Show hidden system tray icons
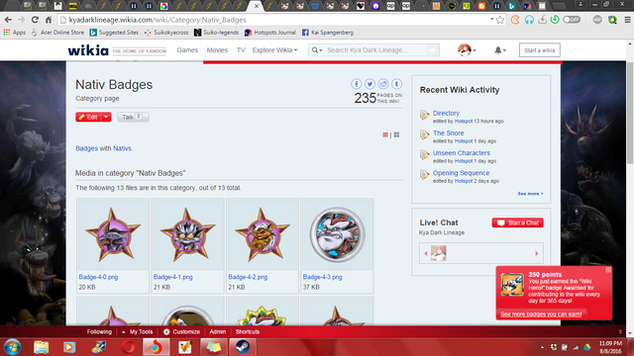 542,347
